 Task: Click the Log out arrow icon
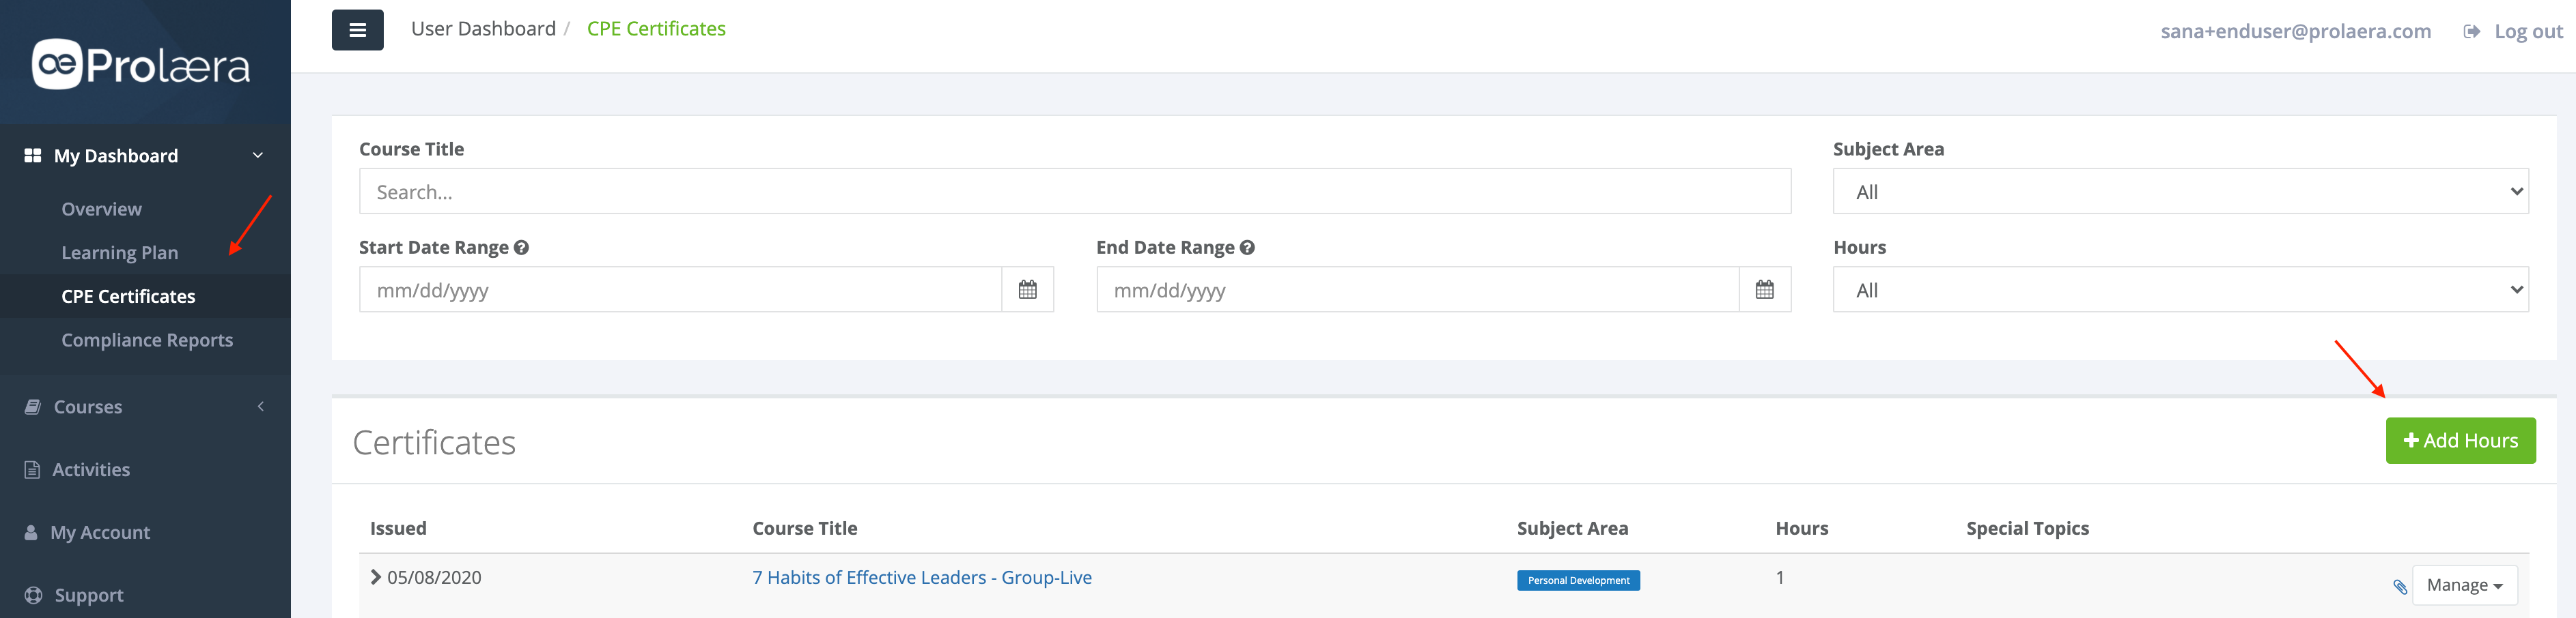[x=2471, y=31]
